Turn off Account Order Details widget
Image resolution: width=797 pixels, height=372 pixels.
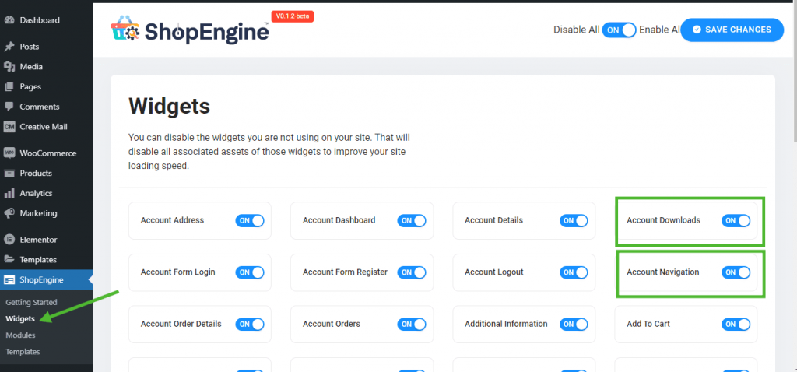pos(250,325)
